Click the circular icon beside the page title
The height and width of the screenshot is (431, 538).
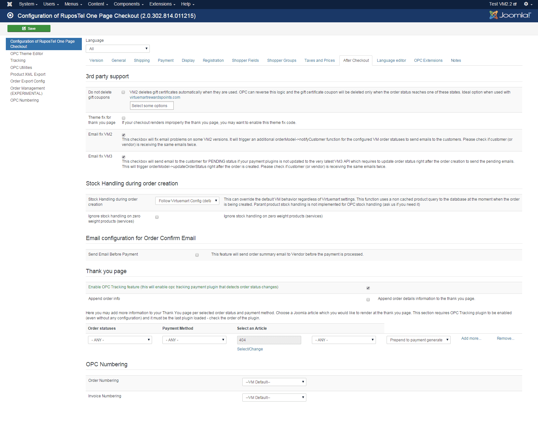click(10, 16)
